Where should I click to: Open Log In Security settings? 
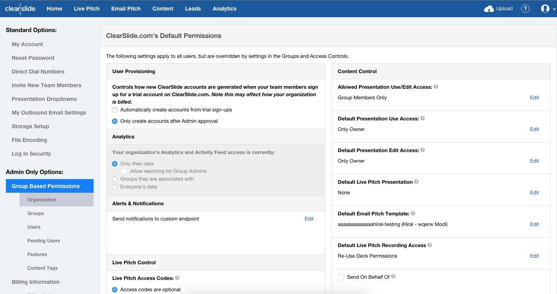[x=31, y=154]
